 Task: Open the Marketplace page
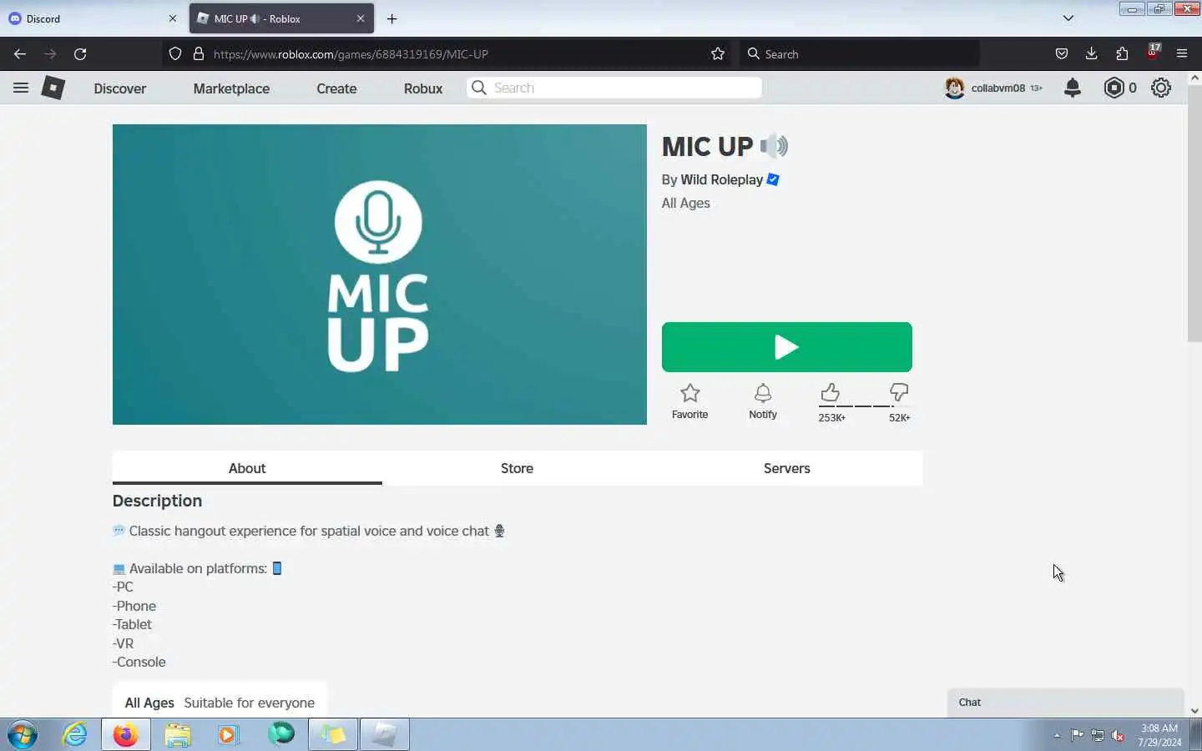tap(231, 88)
